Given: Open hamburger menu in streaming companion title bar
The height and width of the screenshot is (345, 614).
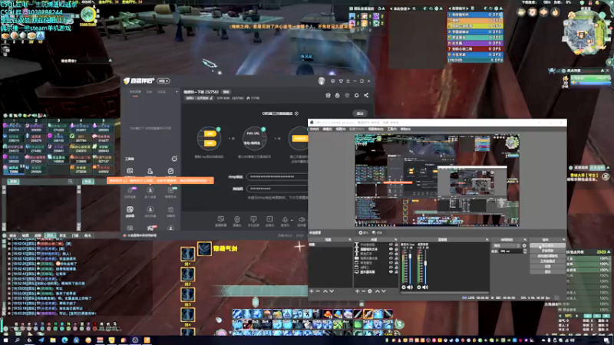Looking at the screenshot, I should tap(348, 81).
